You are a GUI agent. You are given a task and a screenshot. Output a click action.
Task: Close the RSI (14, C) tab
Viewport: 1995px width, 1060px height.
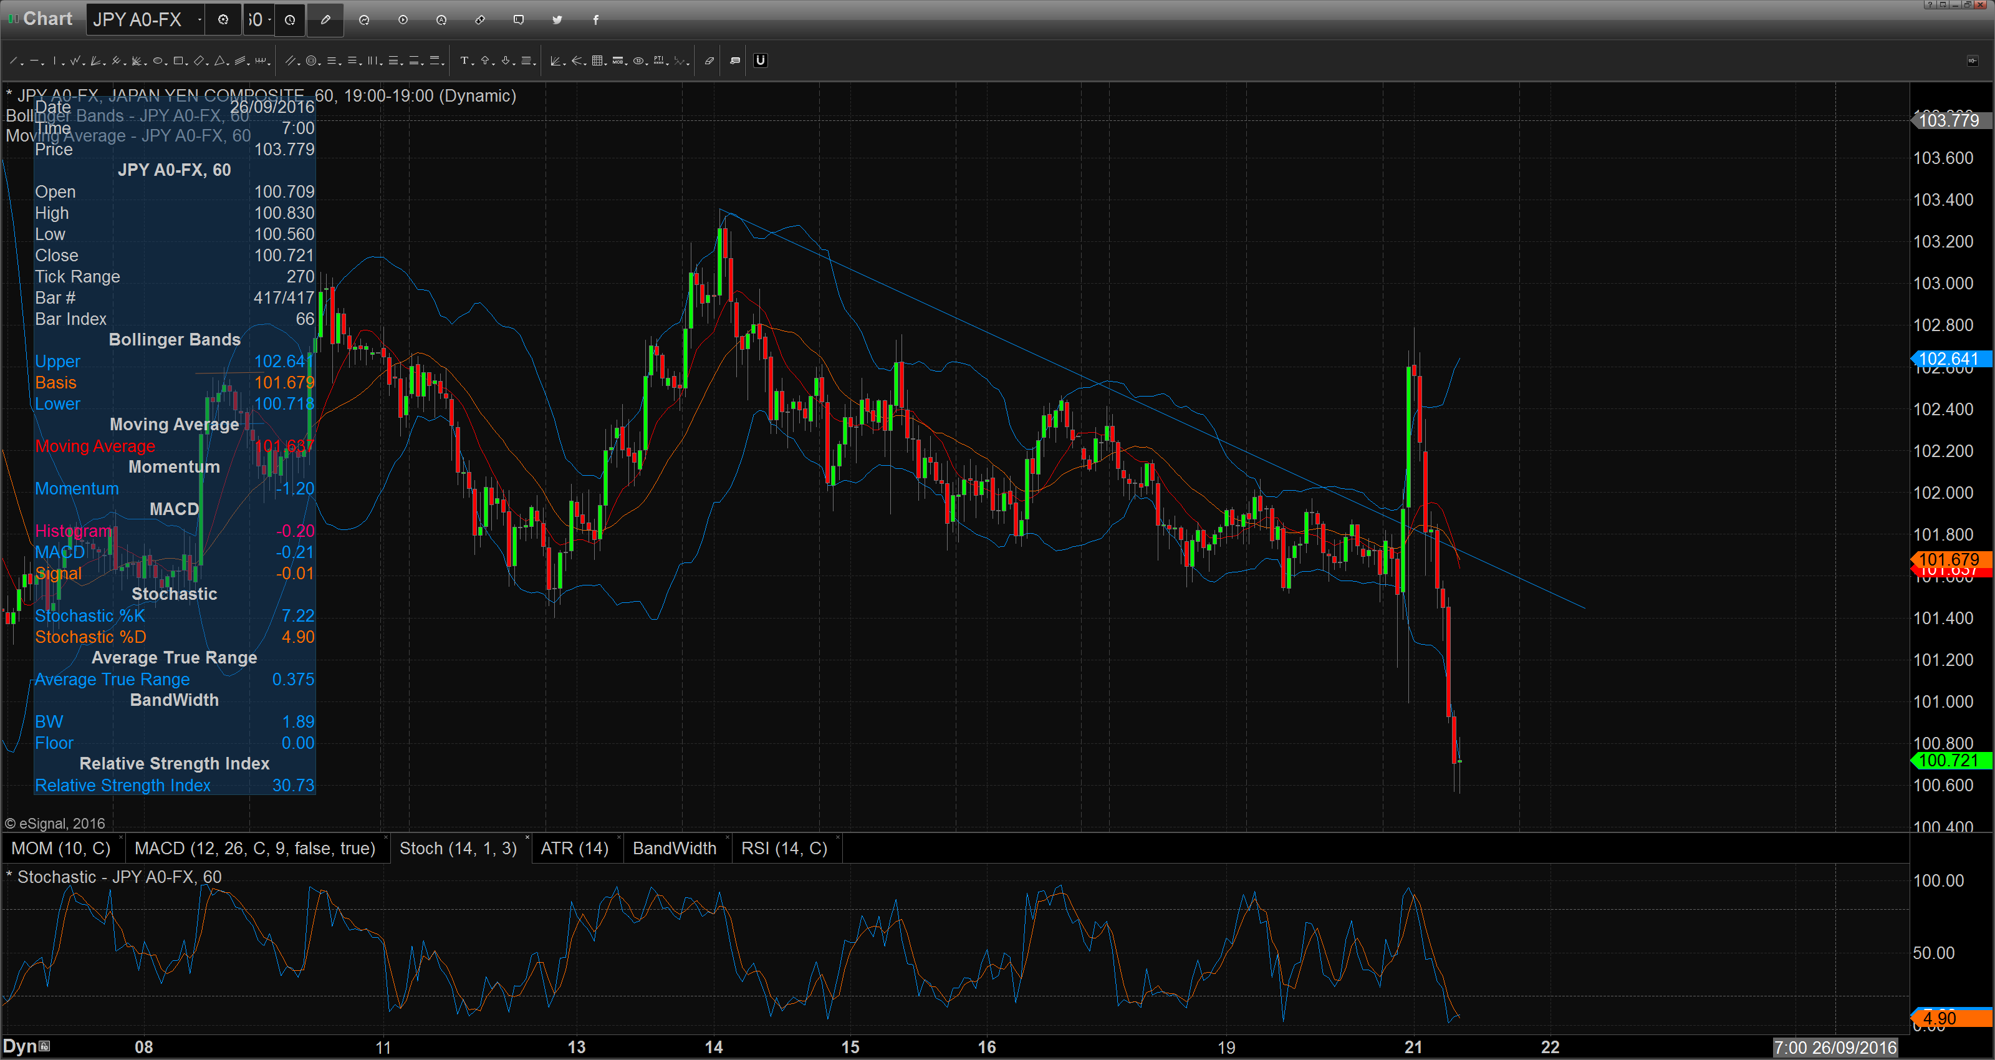click(838, 839)
